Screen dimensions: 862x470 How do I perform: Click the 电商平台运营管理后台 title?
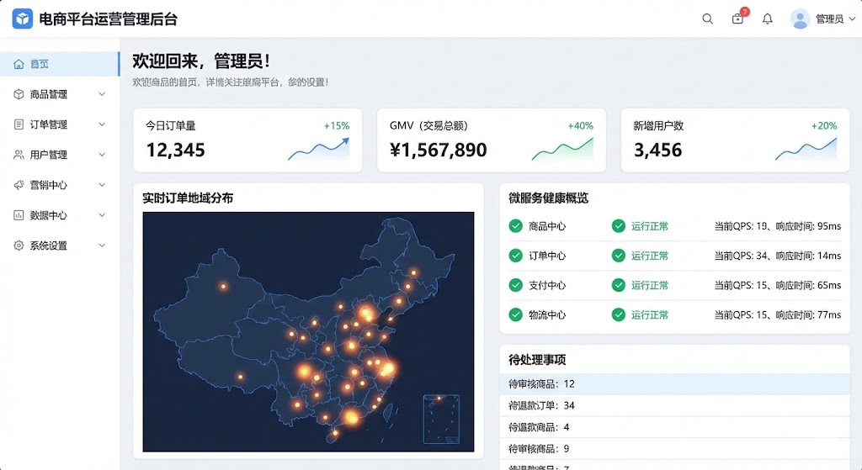click(x=109, y=18)
